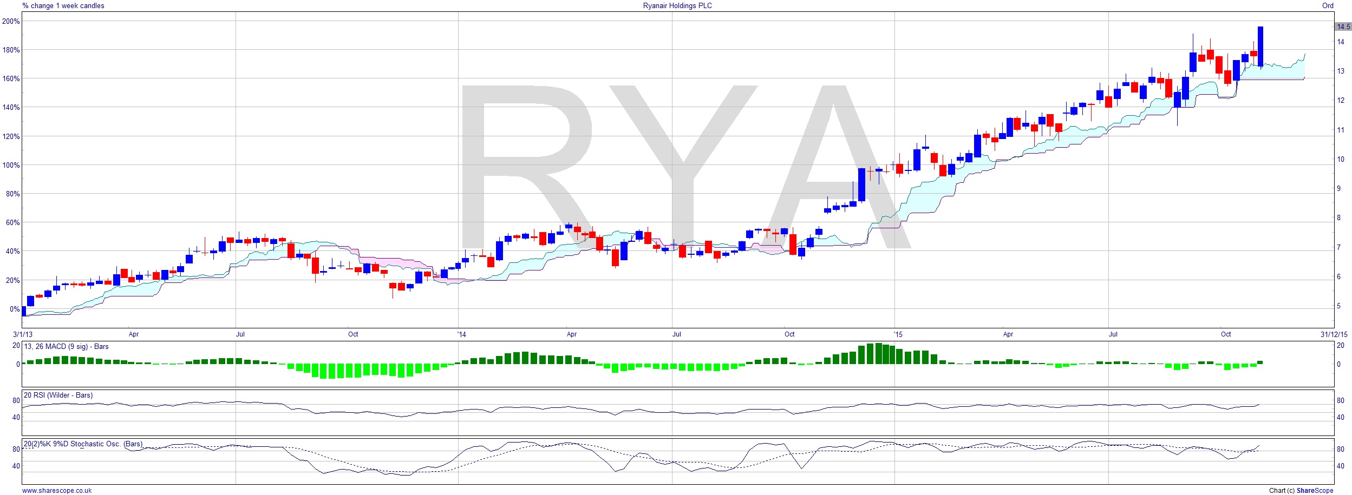Click the 'Ord' share type label
Image resolution: width=1352 pixels, height=495 pixels.
click(1328, 5)
